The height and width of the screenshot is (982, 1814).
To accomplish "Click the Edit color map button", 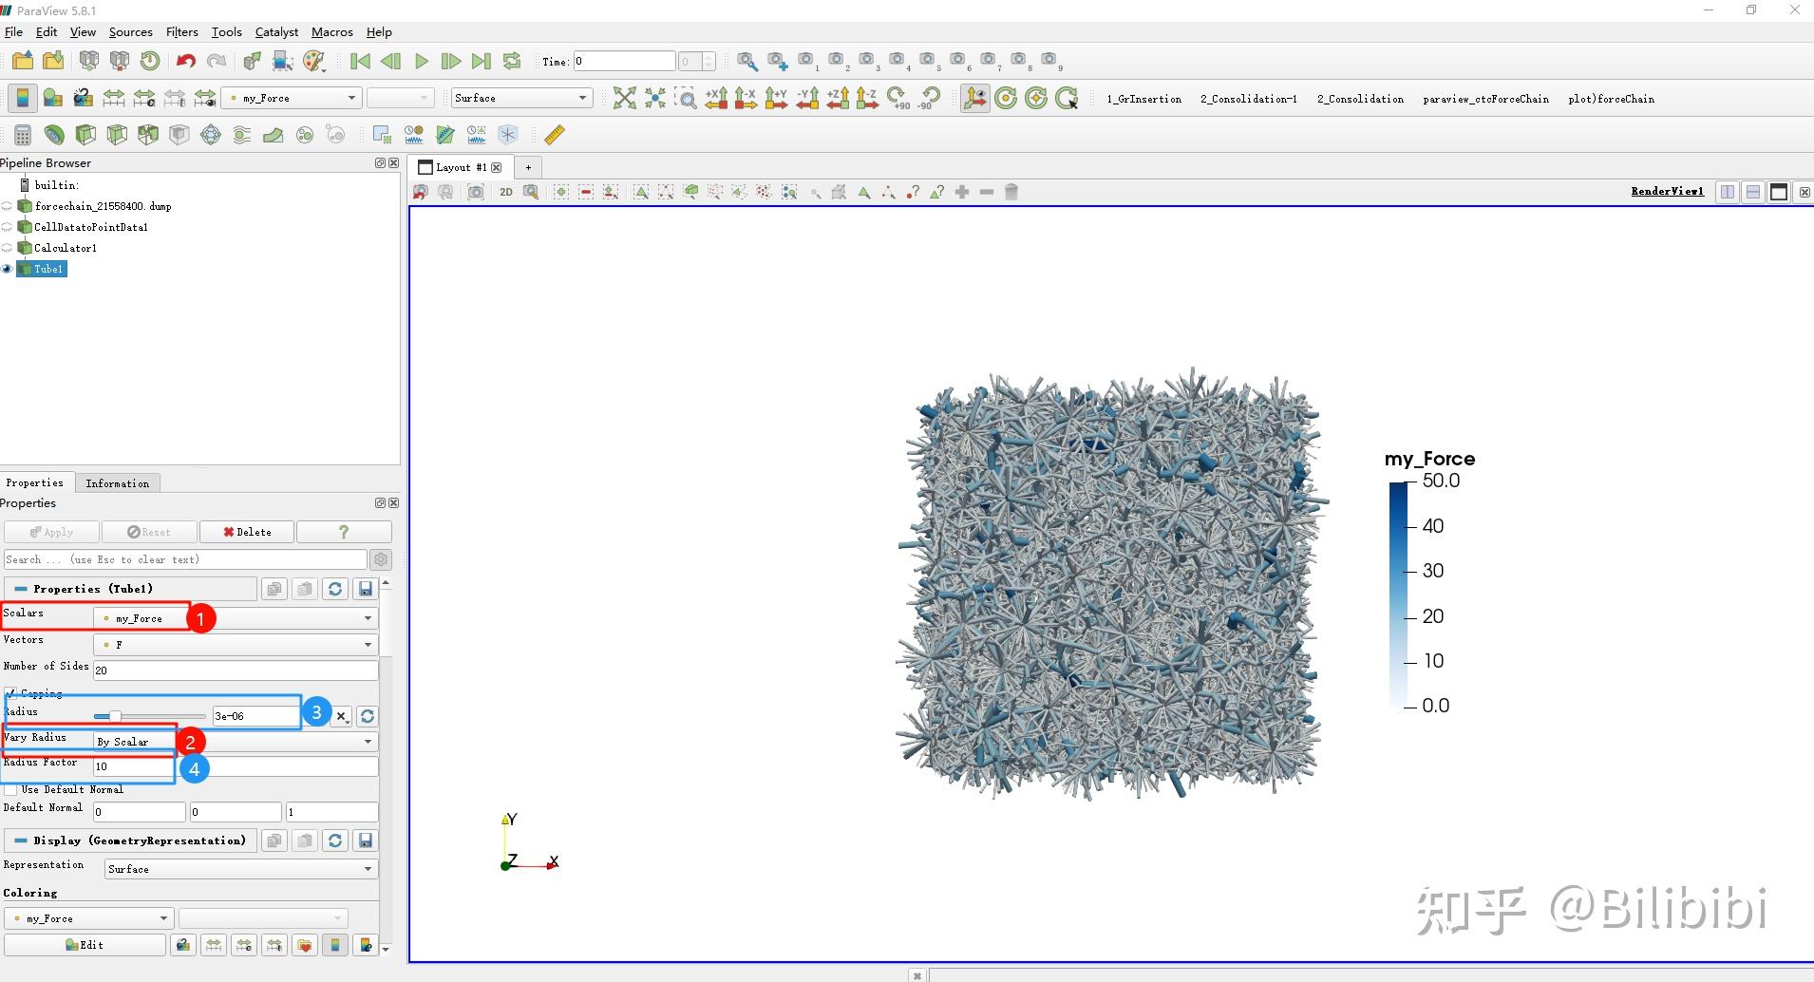I will (x=85, y=945).
